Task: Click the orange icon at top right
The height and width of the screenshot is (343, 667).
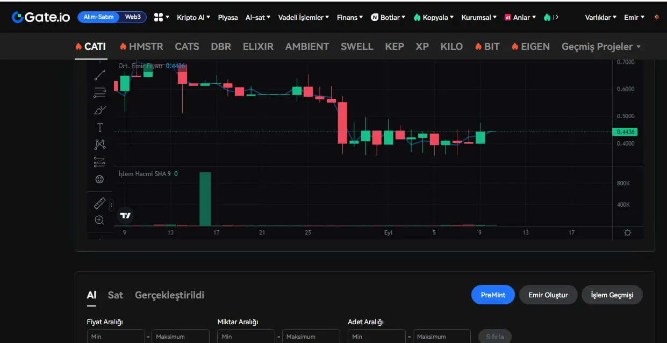Action: (656, 17)
